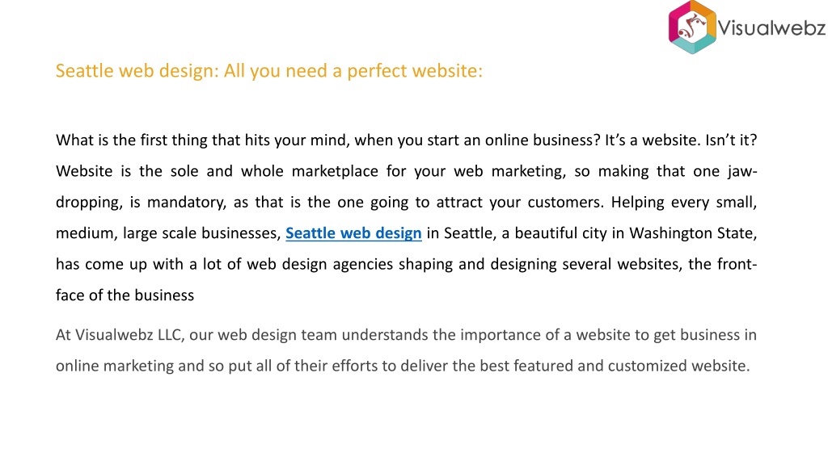Screen dimensions: 828x465
Task: Click the words "Helping every small"
Action: click(684, 203)
